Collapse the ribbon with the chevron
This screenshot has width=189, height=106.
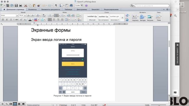pos(164,9)
